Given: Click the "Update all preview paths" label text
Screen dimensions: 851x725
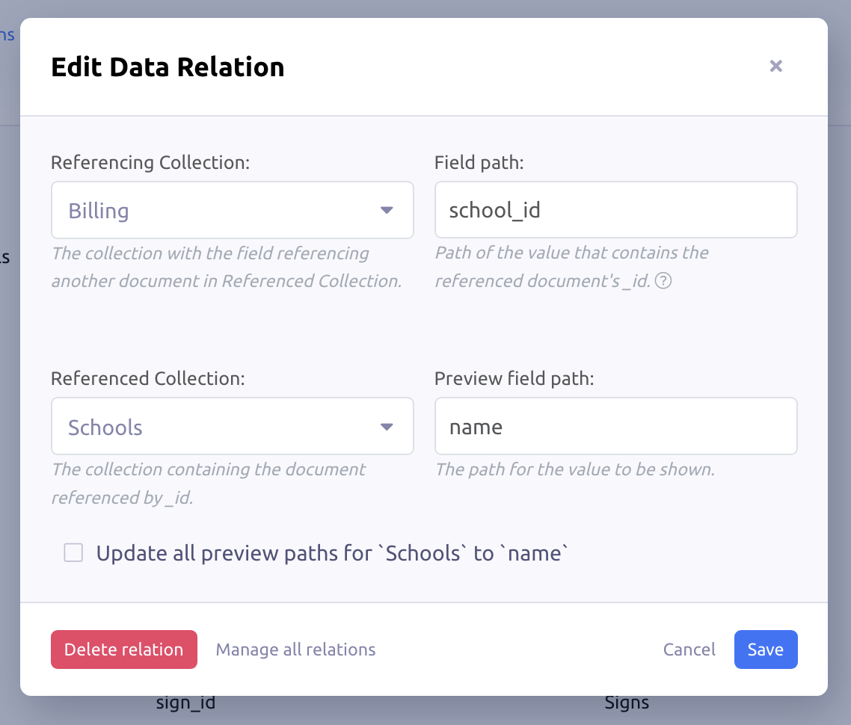Looking at the screenshot, I should pos(333,554).
